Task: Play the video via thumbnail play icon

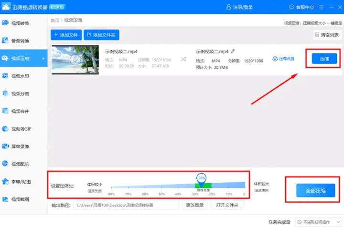Action: click(75, 60)
